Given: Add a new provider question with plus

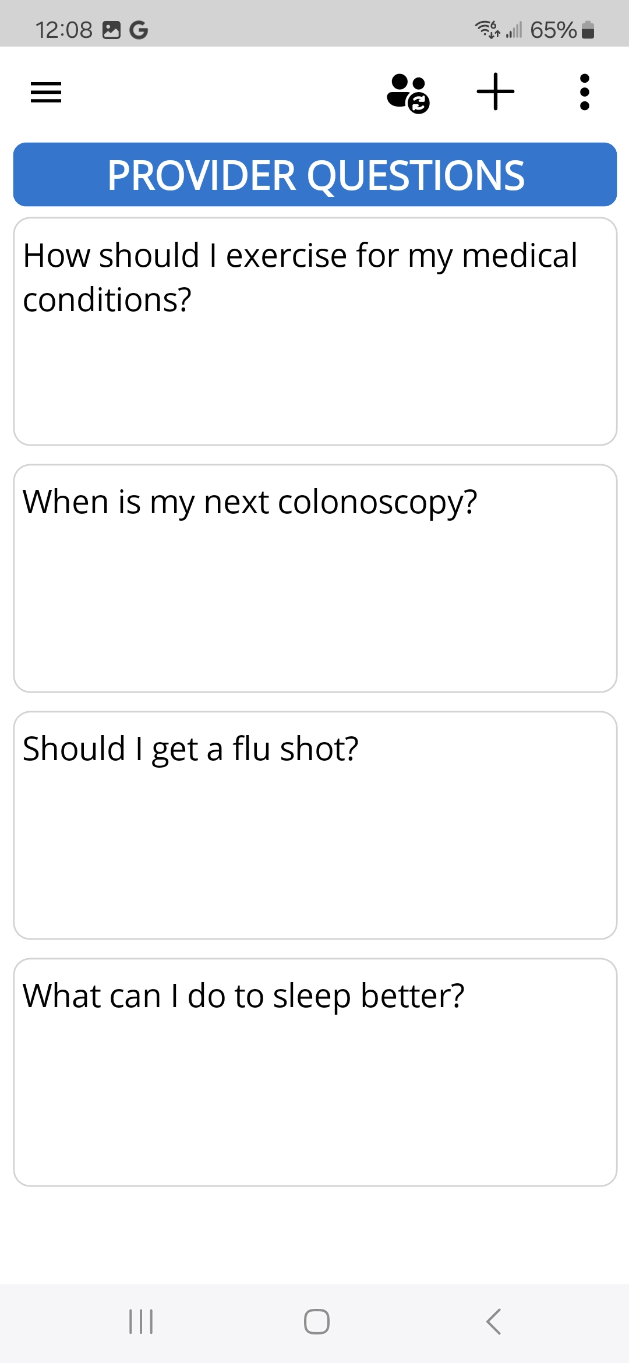Looking at the screenshot, I should pyautogui.click(x=496, y=91).
